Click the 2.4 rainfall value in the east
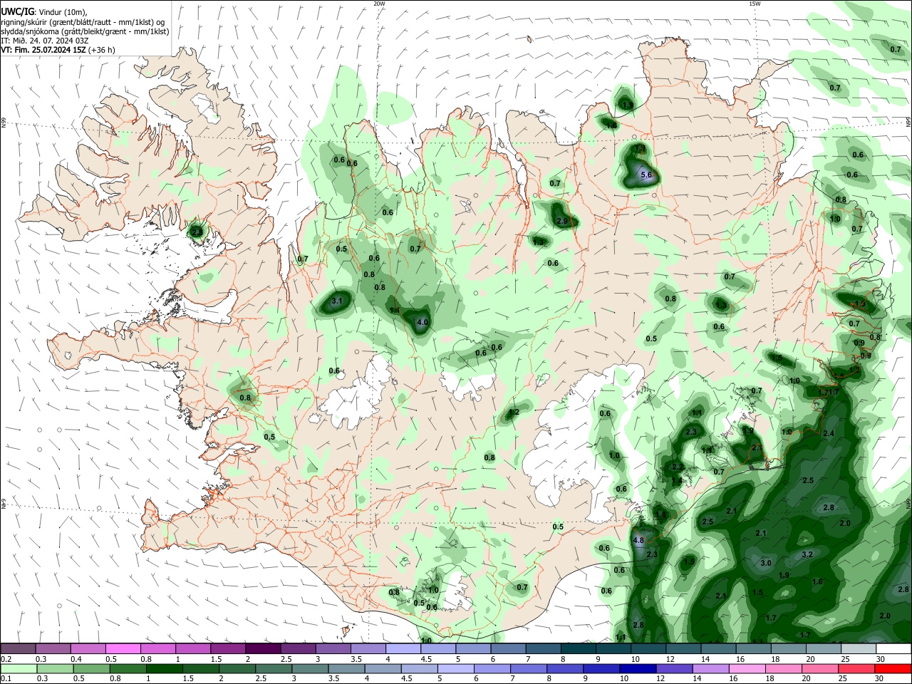The image size is (912, 684). click(x=829, y=433)
